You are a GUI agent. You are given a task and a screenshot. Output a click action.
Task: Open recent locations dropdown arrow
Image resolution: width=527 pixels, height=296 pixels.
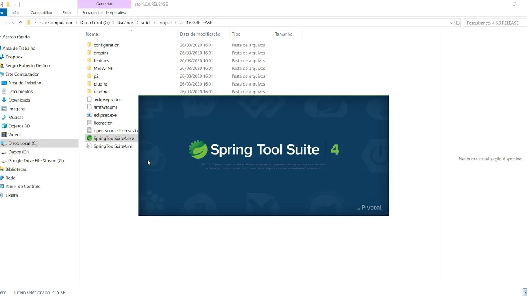(x=13, y=23)
